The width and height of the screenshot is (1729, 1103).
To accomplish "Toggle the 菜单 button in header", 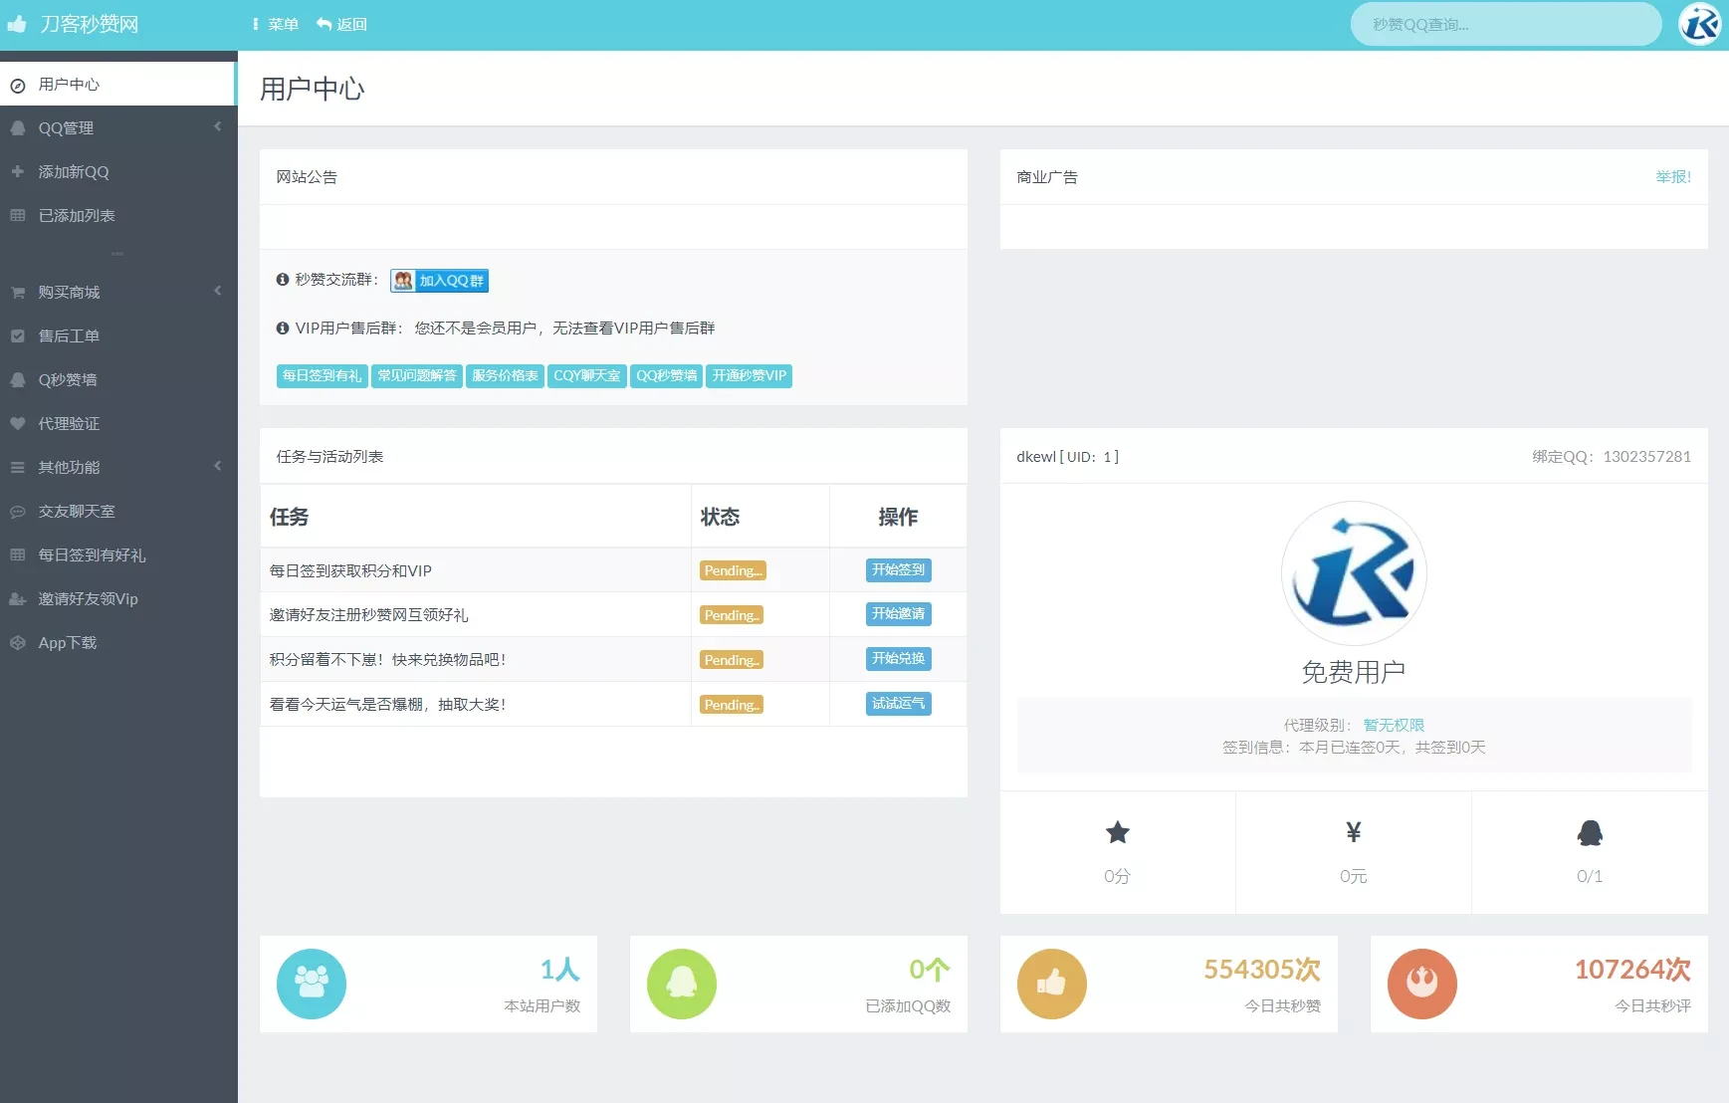I will tap(276, 24).
